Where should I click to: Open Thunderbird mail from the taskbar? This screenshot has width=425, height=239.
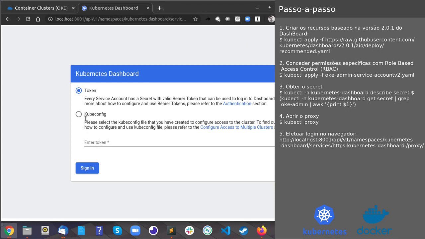click(x=63, y=230)
